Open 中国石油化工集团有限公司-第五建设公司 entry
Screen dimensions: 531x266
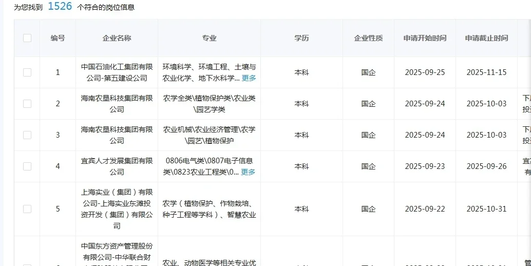117,72
